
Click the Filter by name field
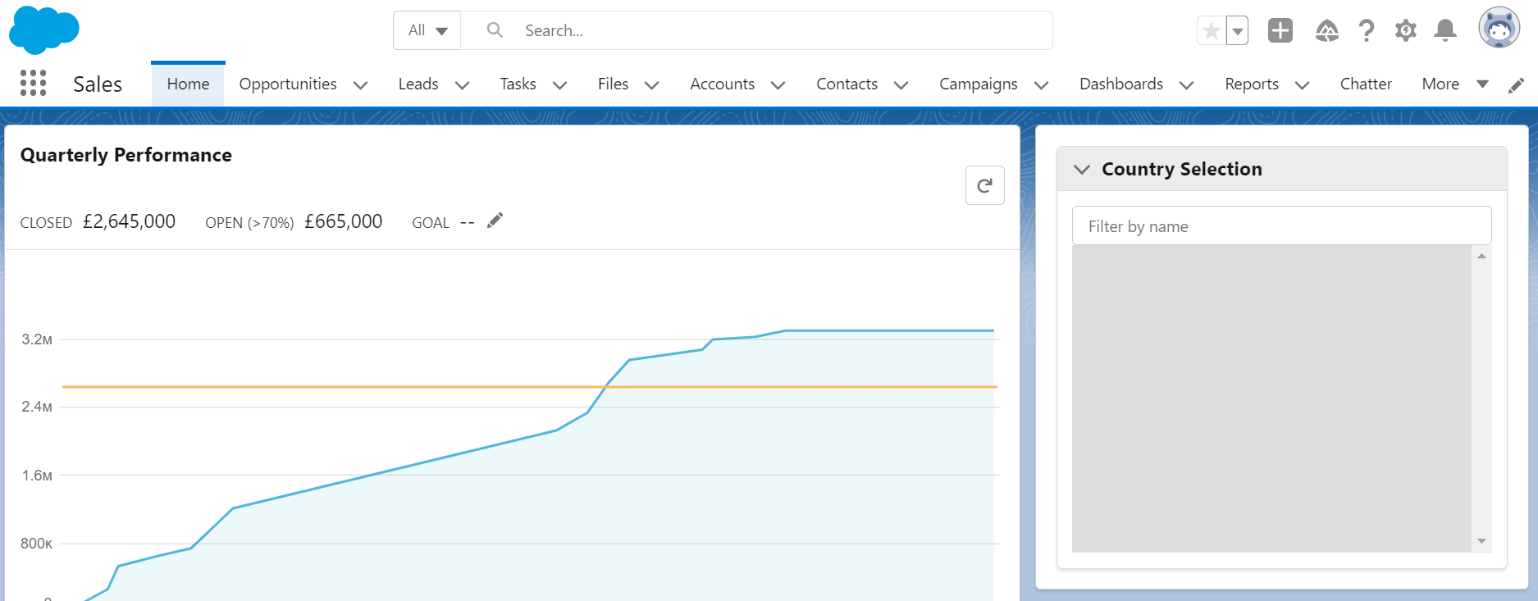(x=1281, y=225)
